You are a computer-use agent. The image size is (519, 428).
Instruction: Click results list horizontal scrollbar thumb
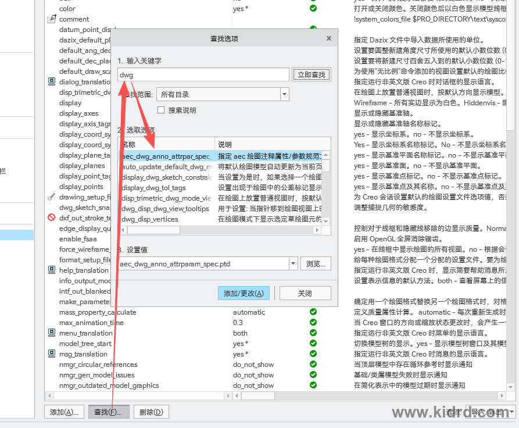click(x=153, y=230)
